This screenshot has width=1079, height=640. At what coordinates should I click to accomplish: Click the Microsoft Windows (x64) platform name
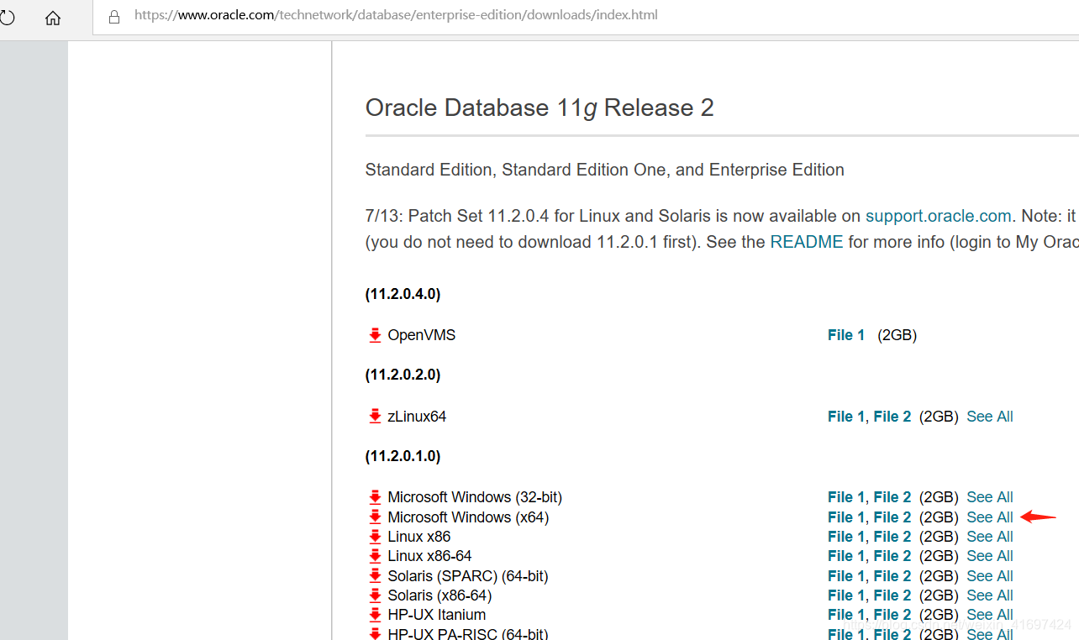click(468, 517)
